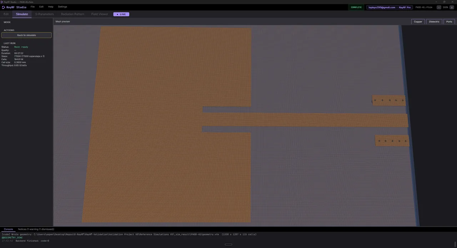Click the Mesh ready status value

pos(21,47)
